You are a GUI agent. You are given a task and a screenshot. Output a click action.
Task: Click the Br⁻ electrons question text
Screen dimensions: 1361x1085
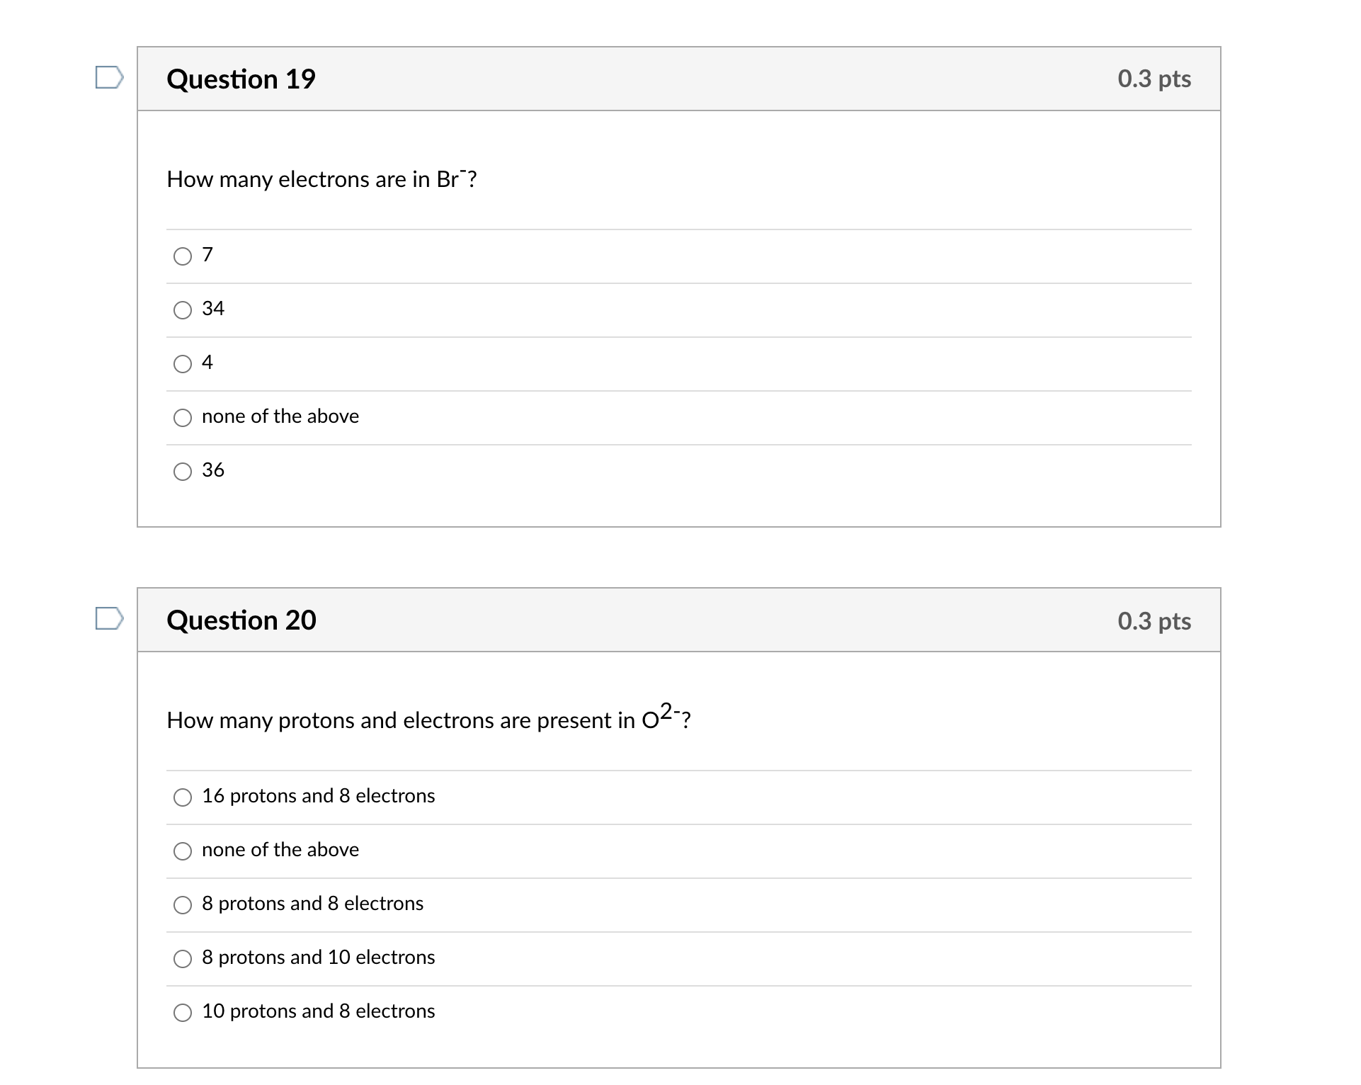point(322,178)
